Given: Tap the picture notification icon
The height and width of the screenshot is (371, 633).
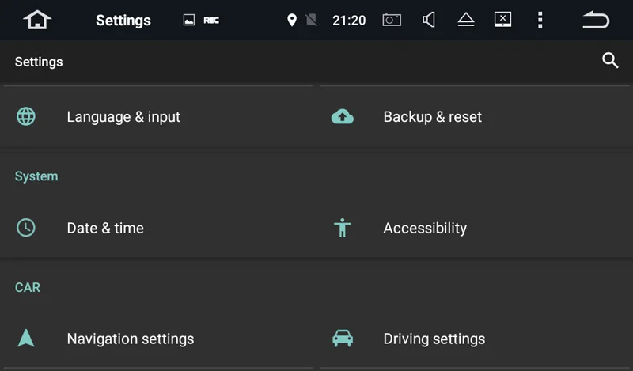Looking at the screenshot, I should point(188,20).
